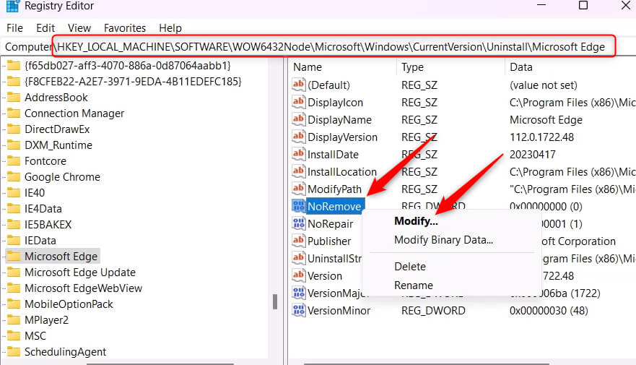Open the Edit menu
The width and height of the screenshot is (636, 365).
pyautogui.click(x=45, y=28)
